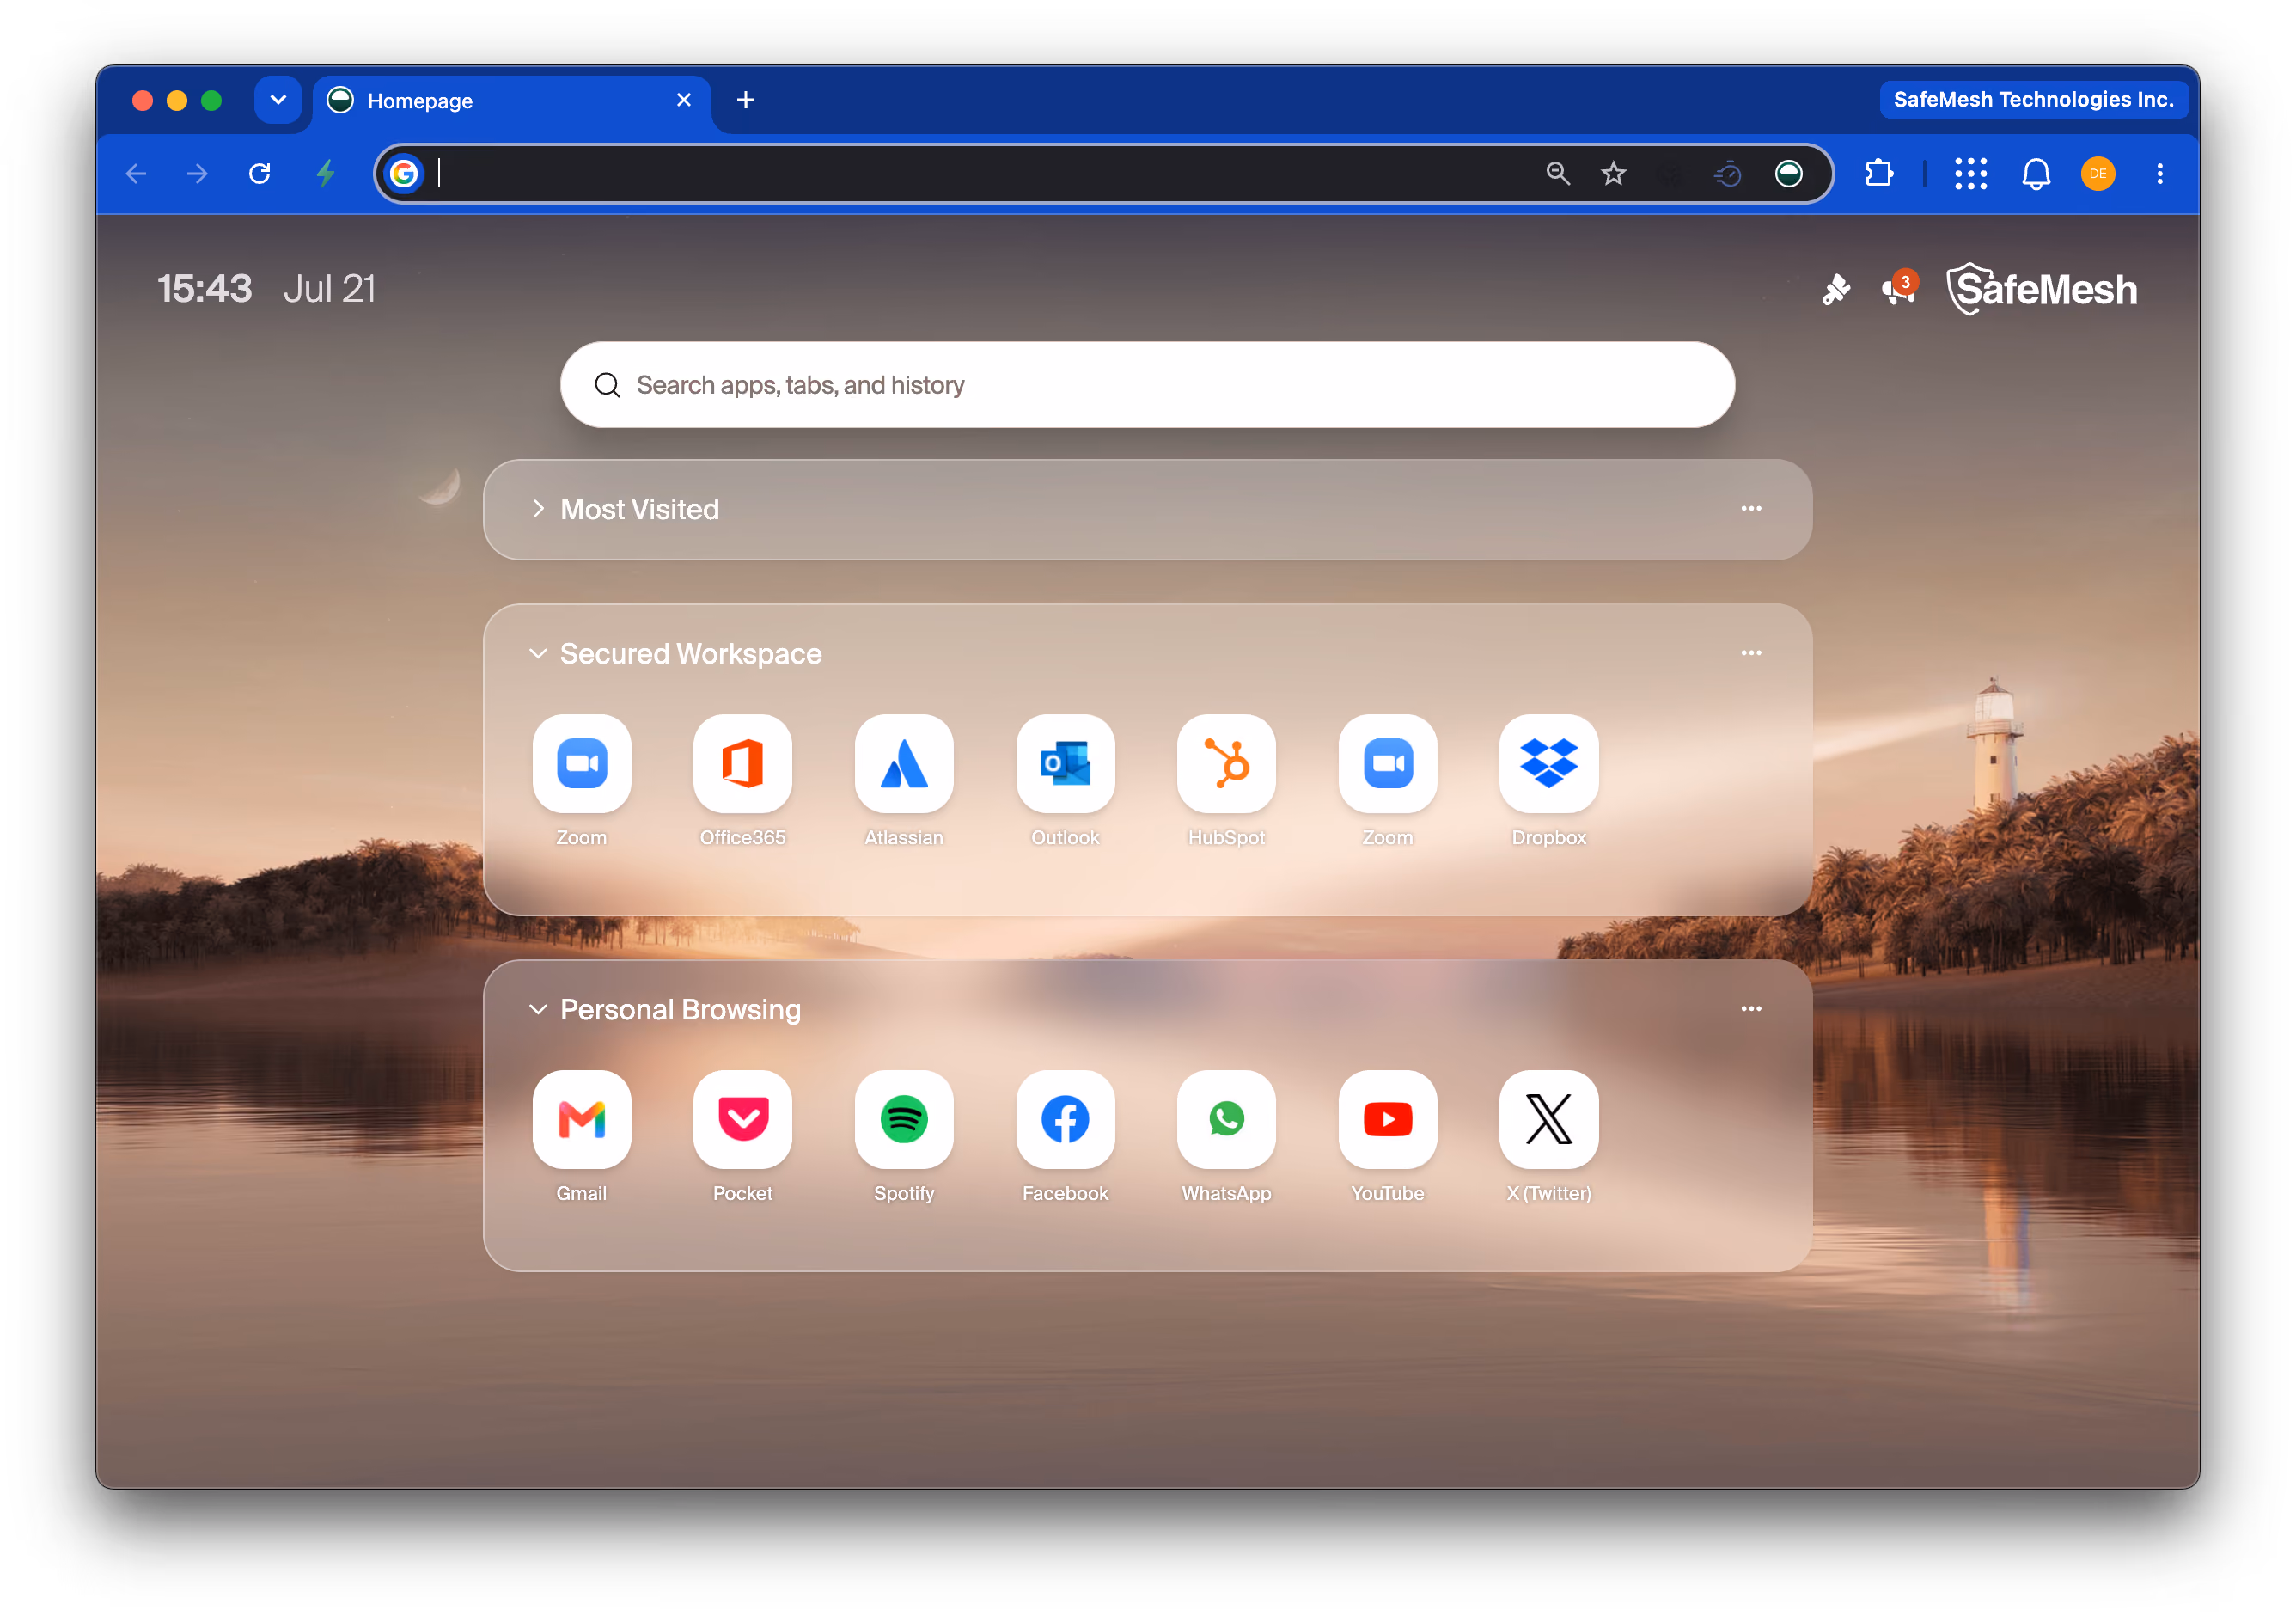Click the 15:43 clock display
The width and height of the screenshot is (2296, 1616).
coord(205,289)
